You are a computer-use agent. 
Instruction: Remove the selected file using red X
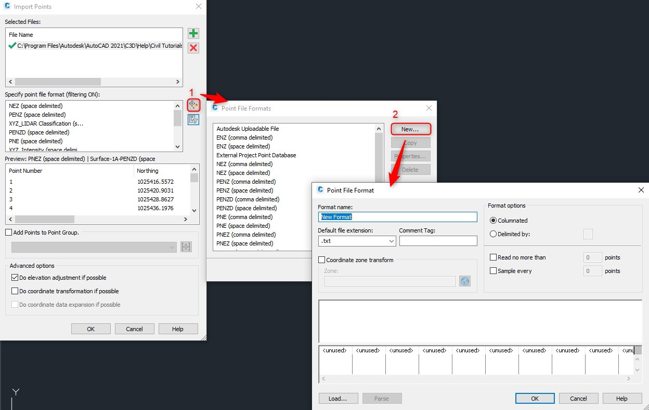[193, 48]
